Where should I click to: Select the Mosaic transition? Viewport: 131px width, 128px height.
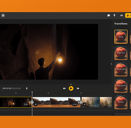(x=121, y=102)
